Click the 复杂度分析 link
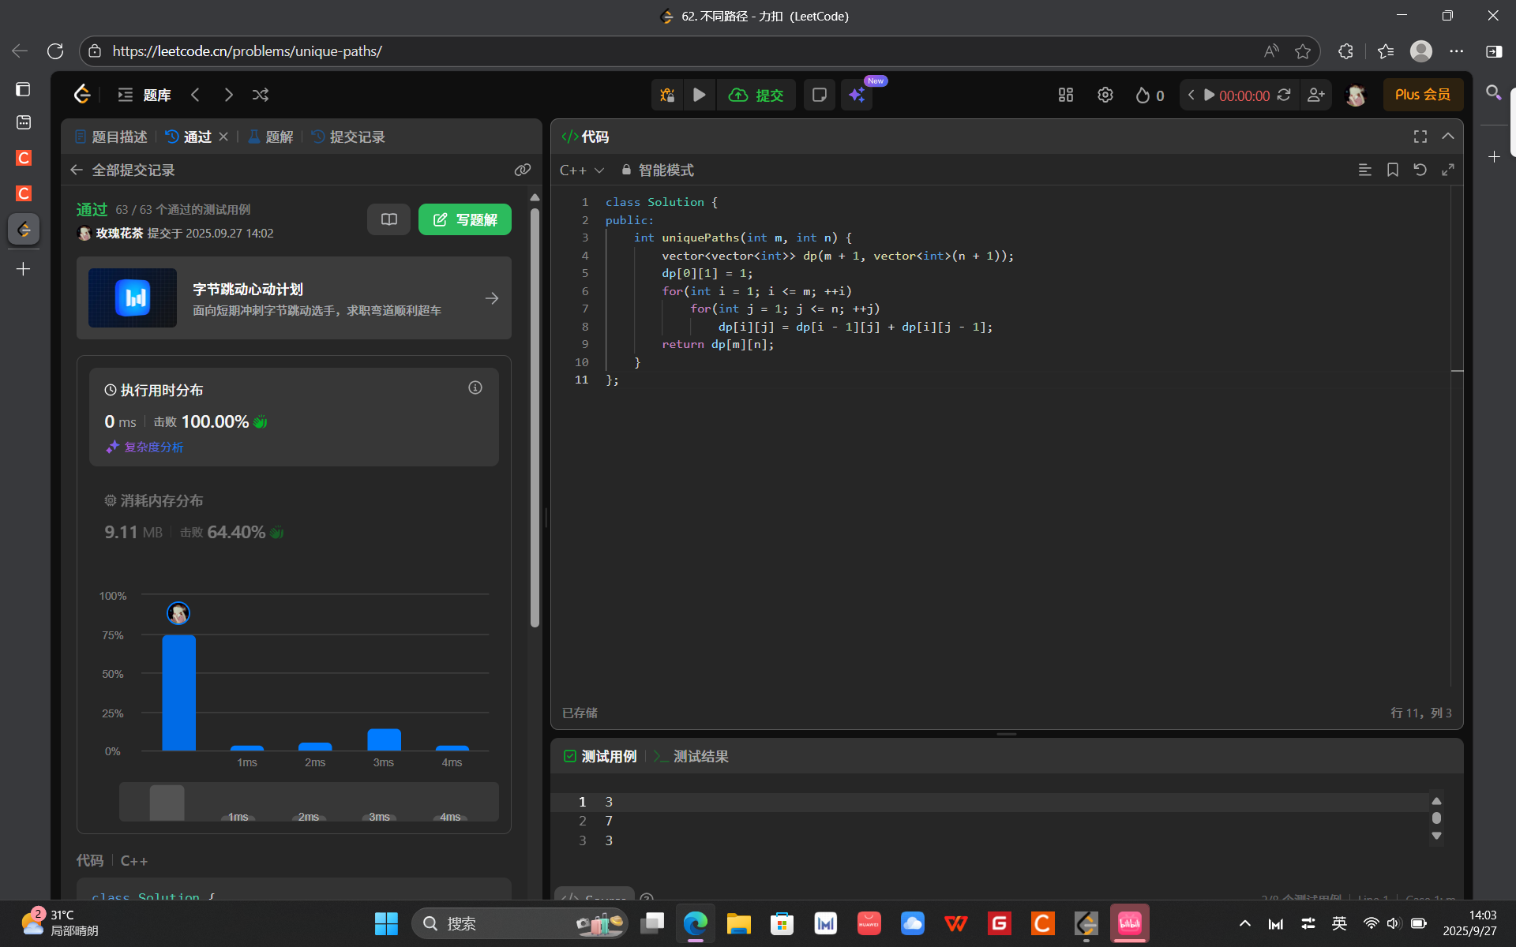1516x947 pixels. point(152,447)
